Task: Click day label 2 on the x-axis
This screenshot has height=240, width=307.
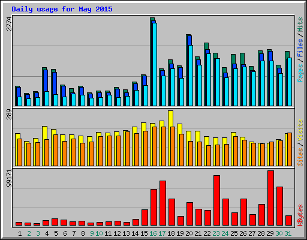Action: pos(29,233)
